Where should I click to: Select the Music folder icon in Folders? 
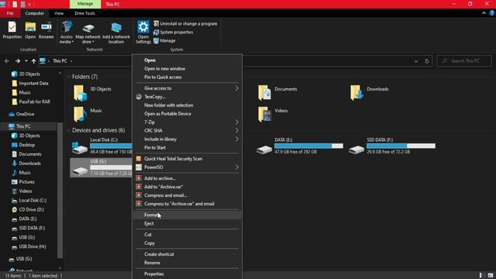click(x=80, y=114)
